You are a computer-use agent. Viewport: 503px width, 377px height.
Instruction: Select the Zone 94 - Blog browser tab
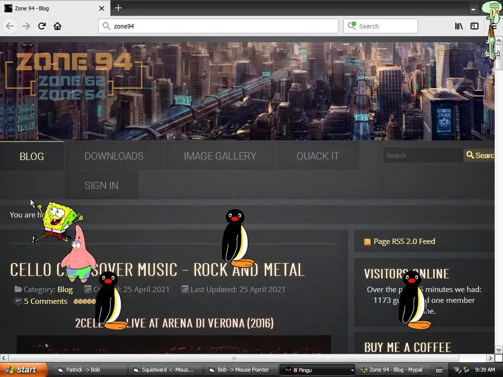click(55, 8)
